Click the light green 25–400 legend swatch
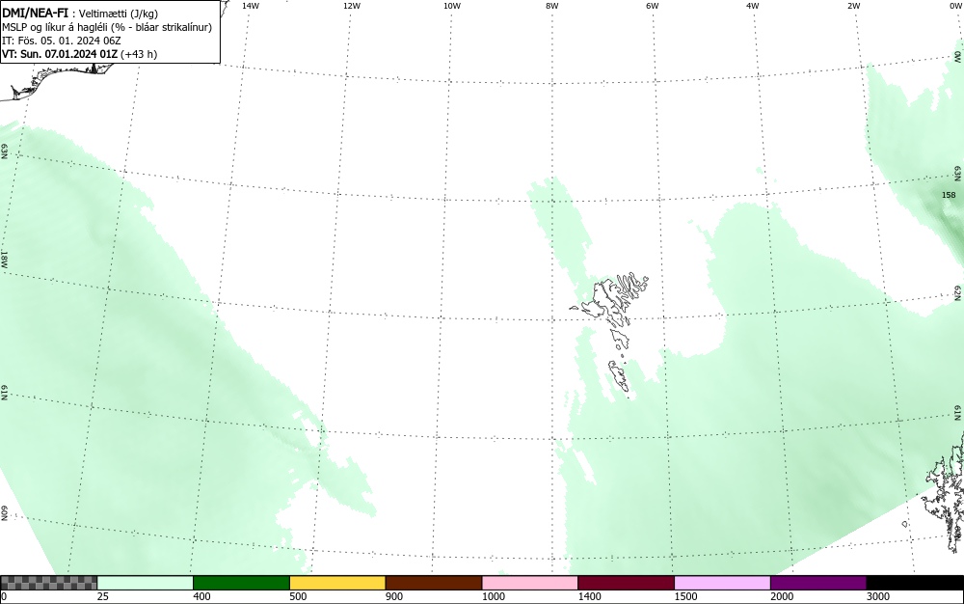 tap(146, 583)
